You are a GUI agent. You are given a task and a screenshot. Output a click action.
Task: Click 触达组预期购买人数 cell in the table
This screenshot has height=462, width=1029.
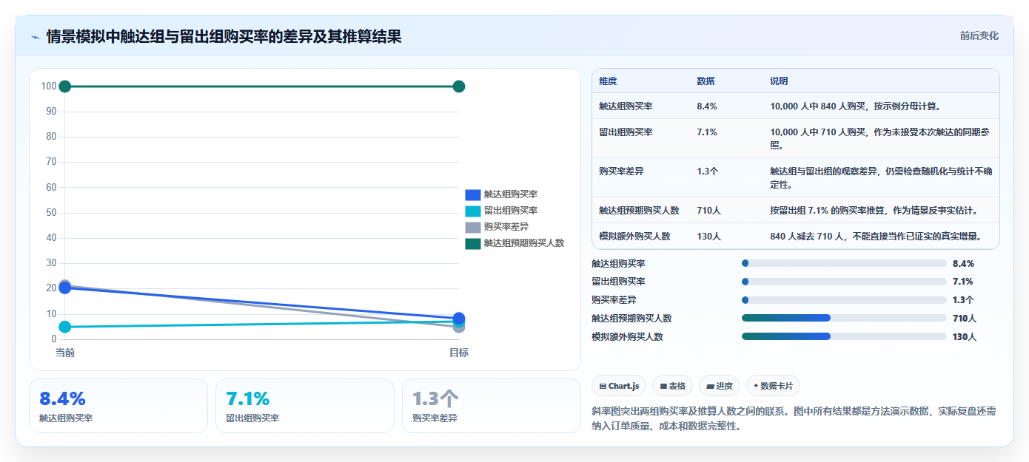639,210
